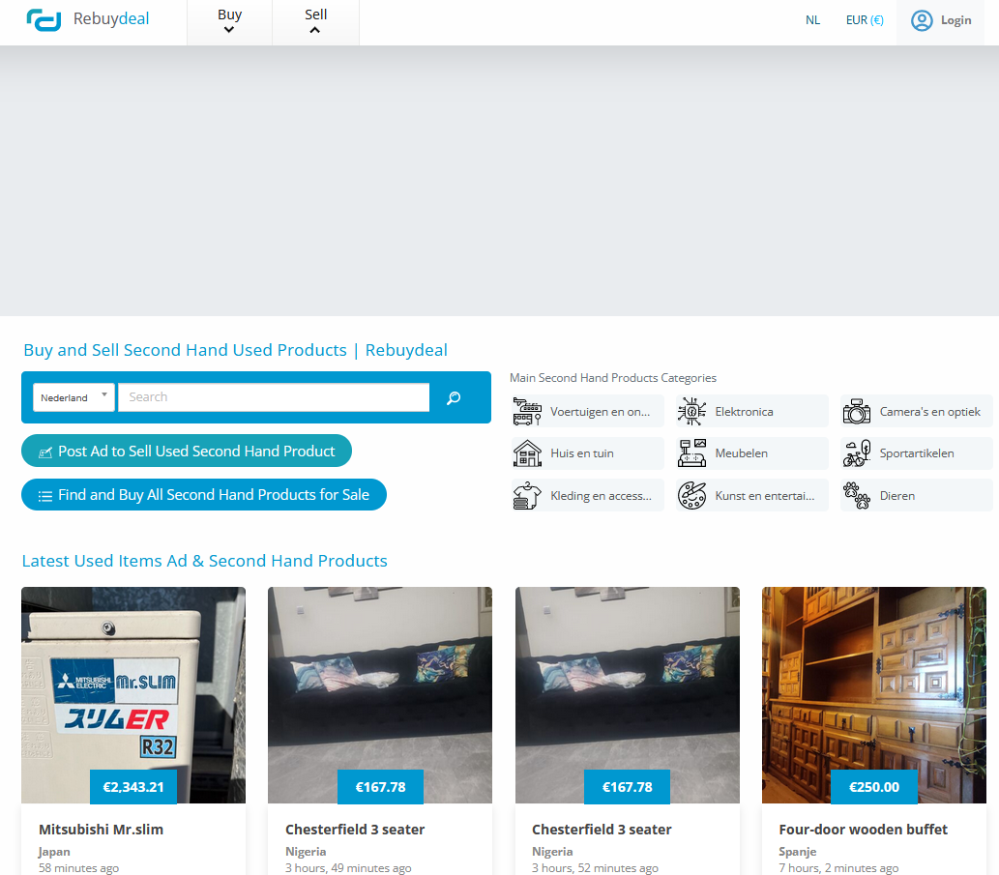Screen dimensions: 999x875
Task: Collapse the Sell dropdown menu
Action: coord(315,22)
